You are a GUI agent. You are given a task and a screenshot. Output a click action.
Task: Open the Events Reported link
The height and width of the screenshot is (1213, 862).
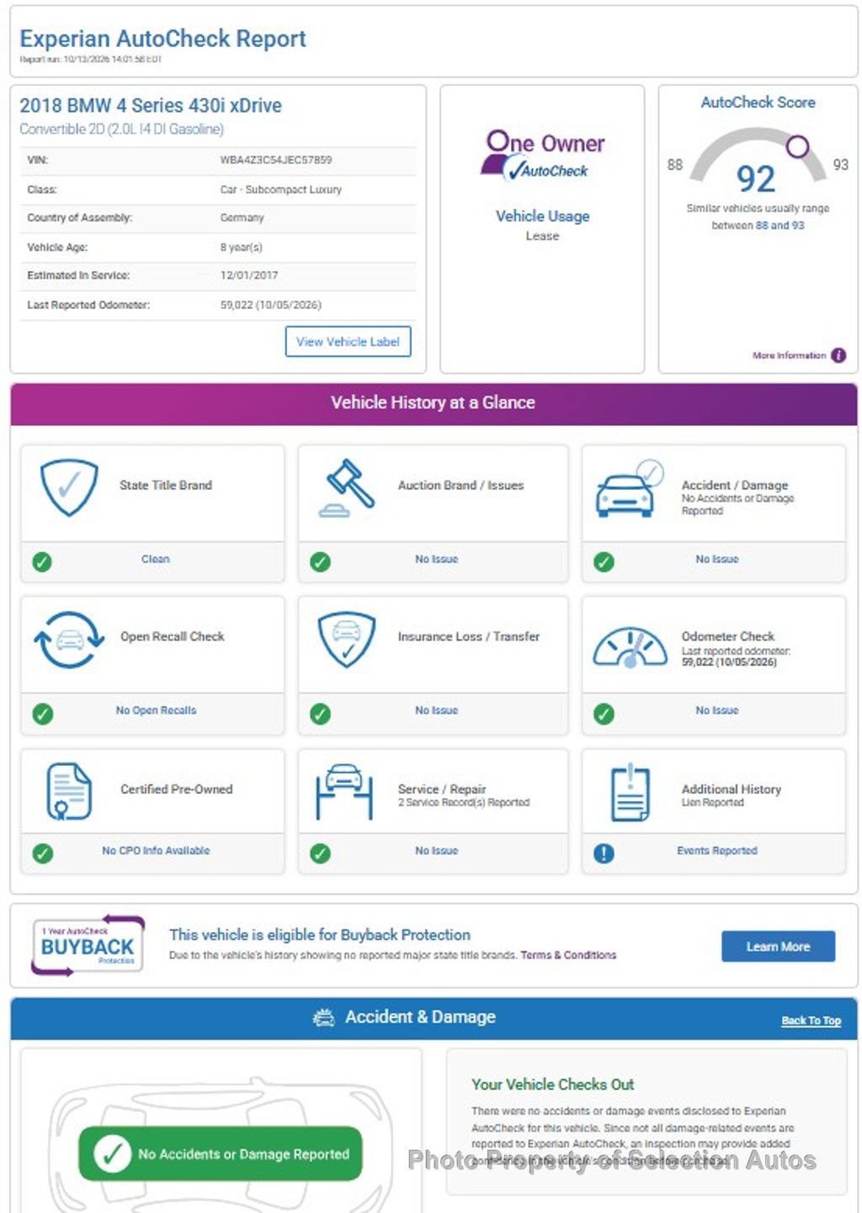coord(717,851)
